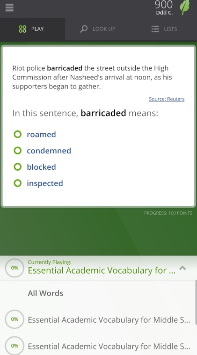Select the 'roamed' answer radio button
Image resolution: width=197 pixels, height=355 pixels.
pyautogui.click(x=17, y=134)
